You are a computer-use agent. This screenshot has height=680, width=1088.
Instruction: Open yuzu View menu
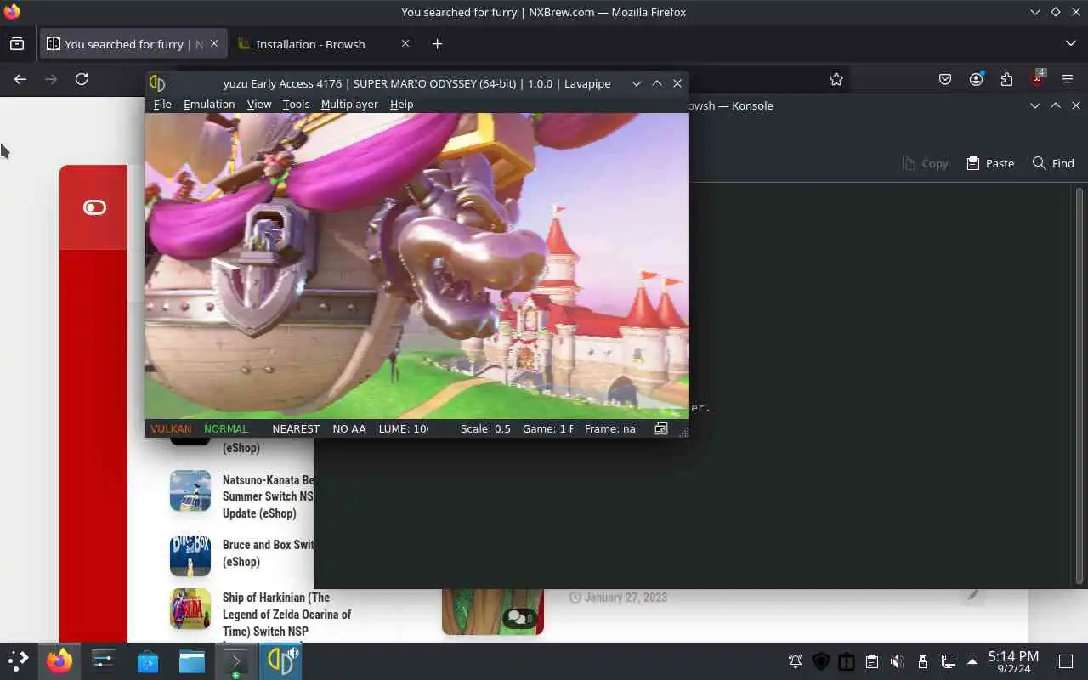259,104
